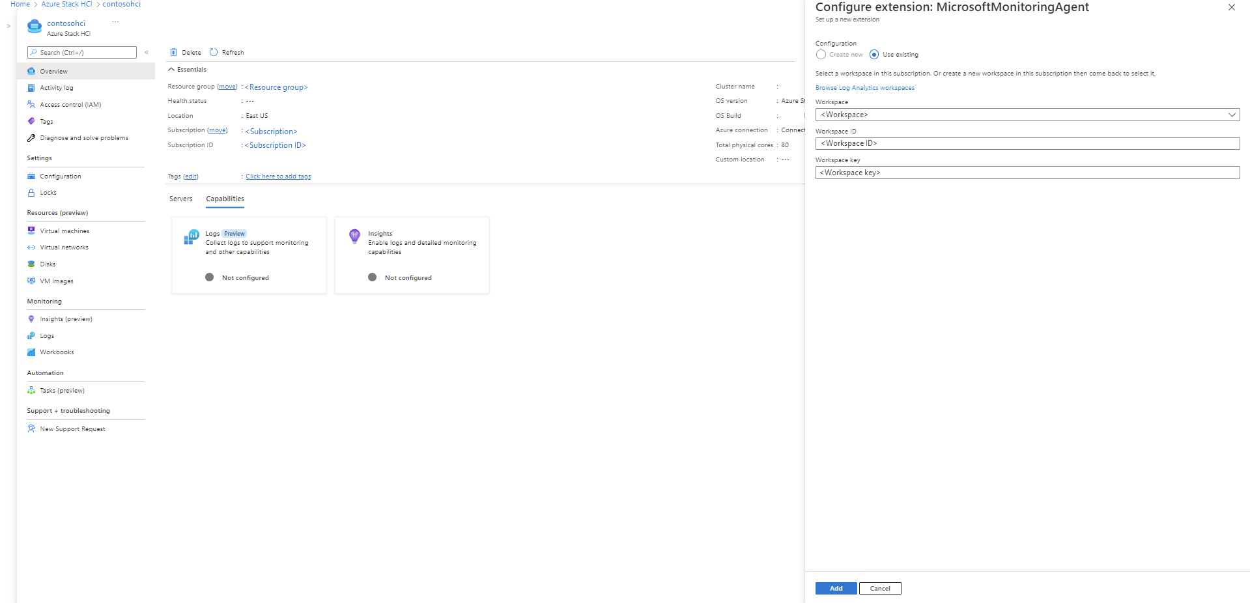This screenshot has width=1250, height=603.
Task: Open Overview in the sidebar menu
Action: tap(86, 71)
